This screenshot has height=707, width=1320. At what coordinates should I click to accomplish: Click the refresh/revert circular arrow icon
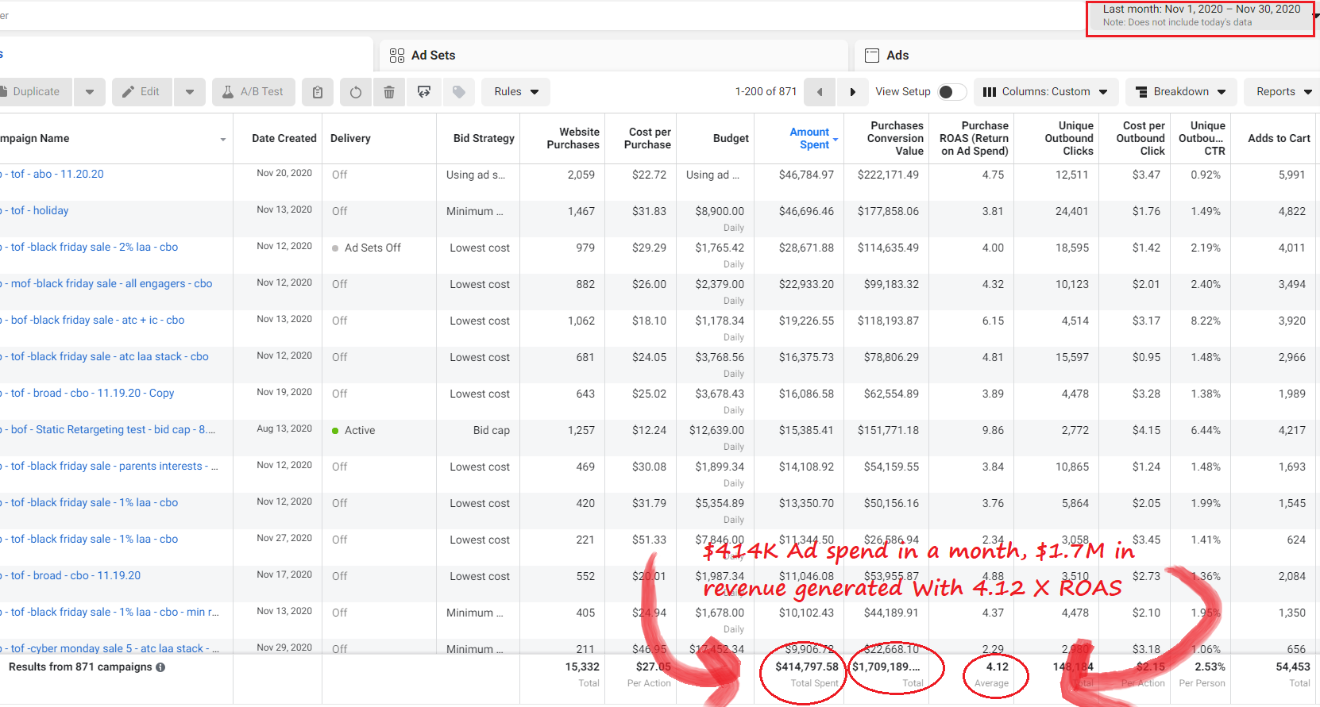tap(356, 92)
